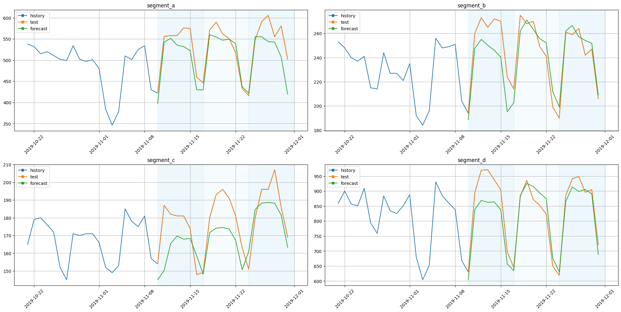Screen dimensions: 621x312
Task: Click the 260 y-axis label in segment_b
Action: click(x=318, y=34)
